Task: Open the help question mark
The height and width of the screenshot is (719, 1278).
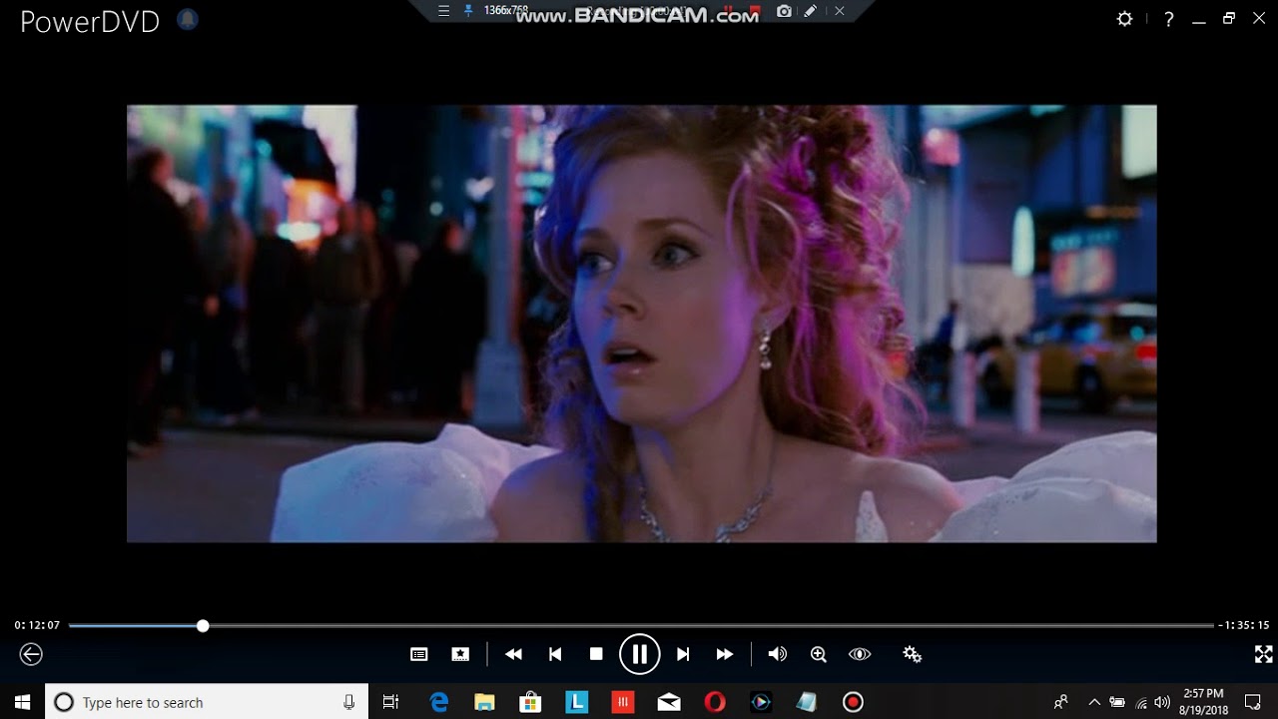Action: point(1168,19)
